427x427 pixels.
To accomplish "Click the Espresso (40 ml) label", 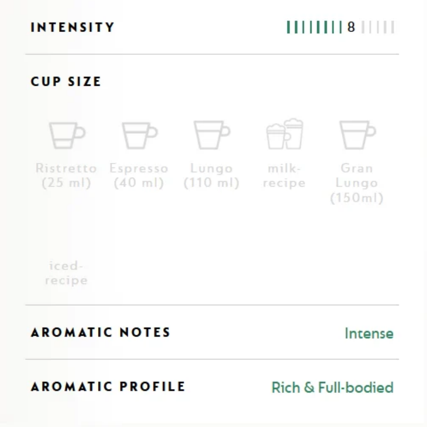I will [139, 176].
